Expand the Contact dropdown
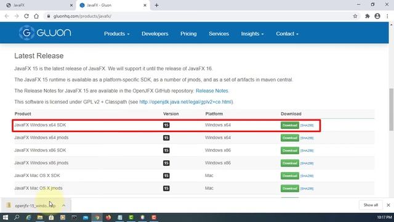 click(287, 34)
